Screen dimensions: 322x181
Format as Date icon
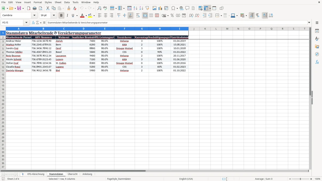point(184,16)
